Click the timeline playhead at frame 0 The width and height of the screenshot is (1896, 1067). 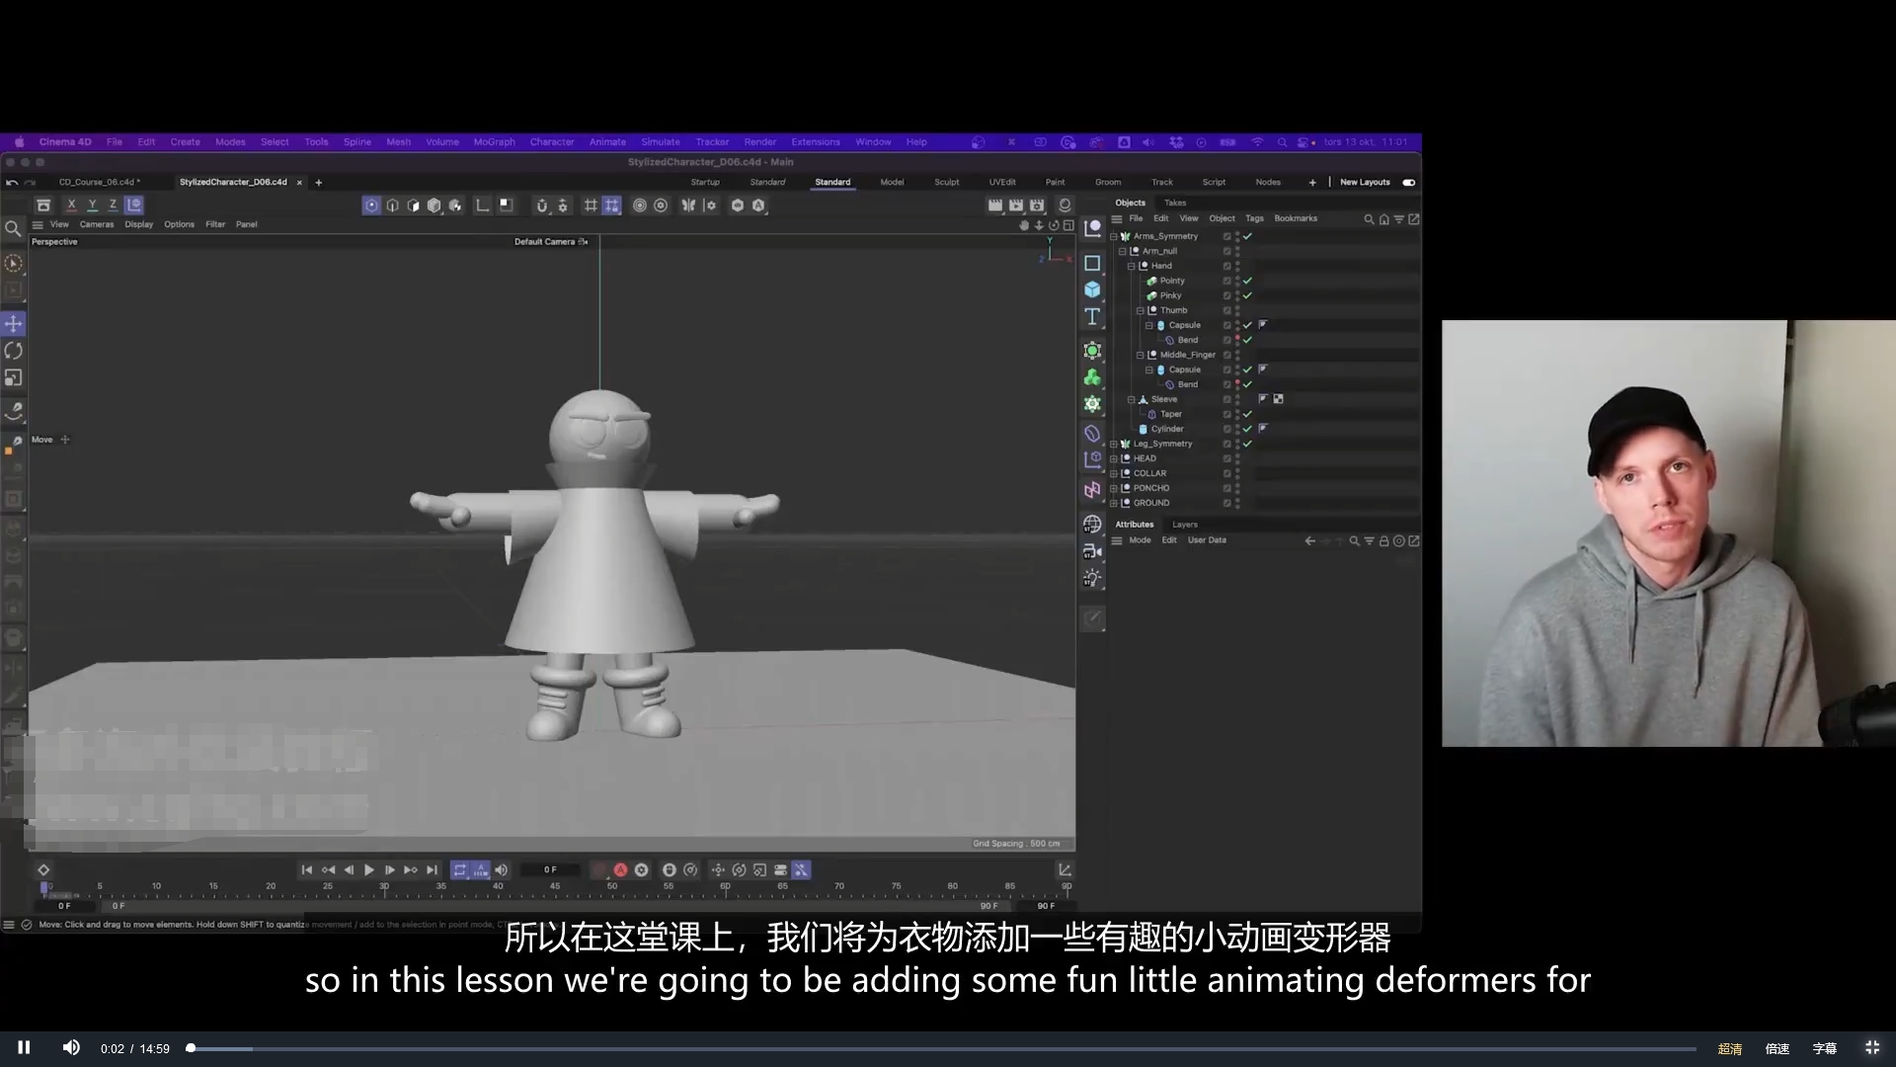click(x=44, y=888)
